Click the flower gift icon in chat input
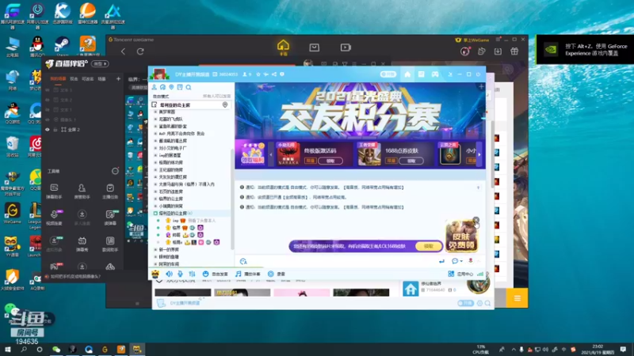The width and height of the screenshot is (634, 356). 470,261
